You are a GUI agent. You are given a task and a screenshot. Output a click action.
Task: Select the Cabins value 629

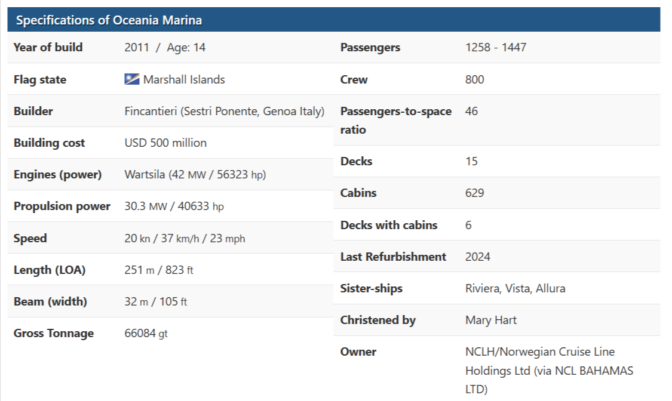click(475, 193)
